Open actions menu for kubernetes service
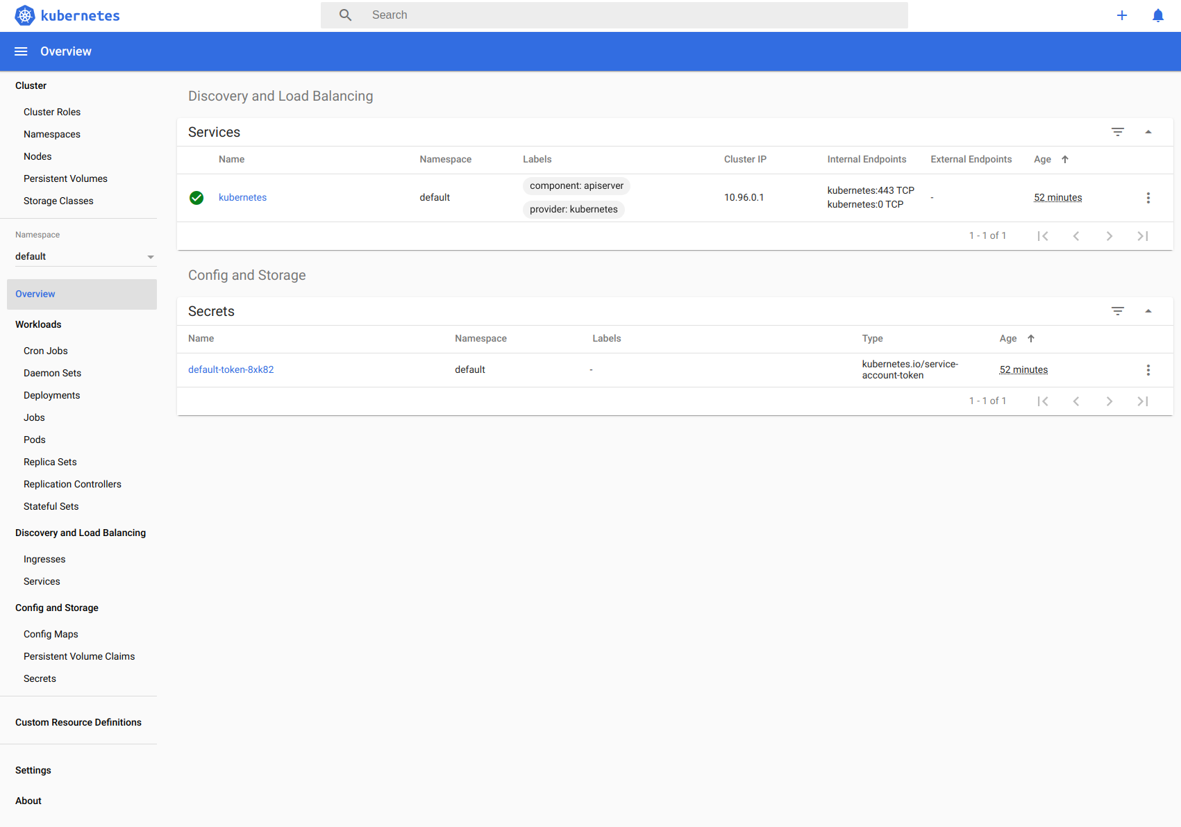Image resolution: width=1181 pixels, height=827 pixels. [1148, 198]
